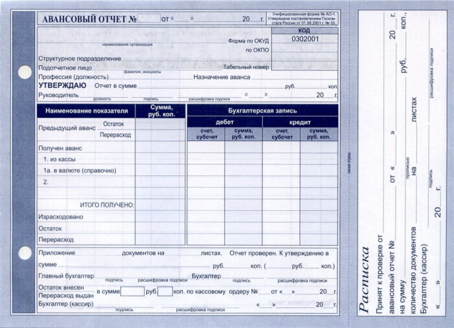Click the "Бухгалтер" label beside Главный бухгалтер line
Screen dimensions: 454x328
[x=207, y=276]
